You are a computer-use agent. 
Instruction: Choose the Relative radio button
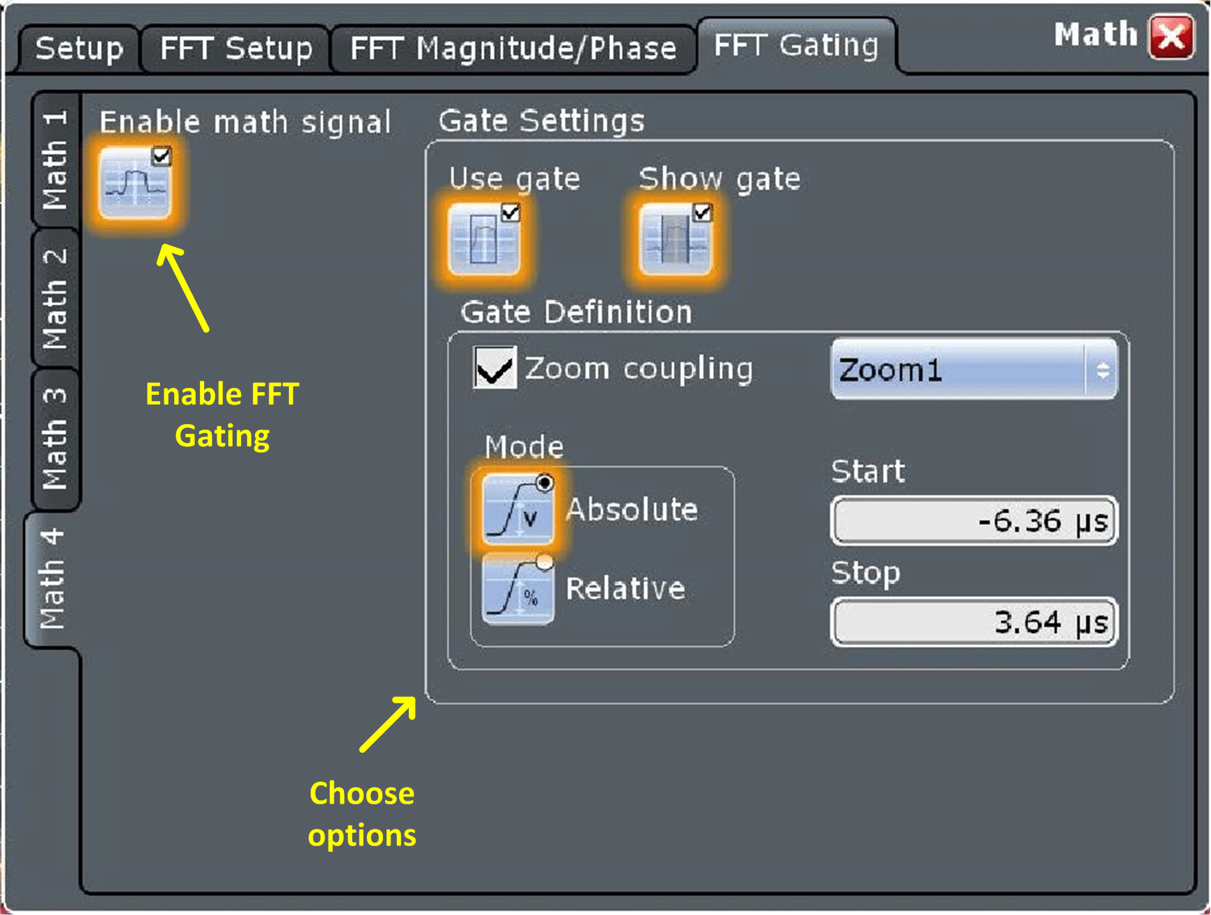point(545,563)
